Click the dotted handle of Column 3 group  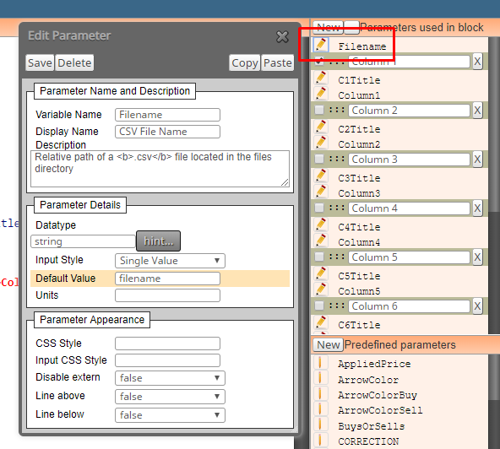pos(337,159)
